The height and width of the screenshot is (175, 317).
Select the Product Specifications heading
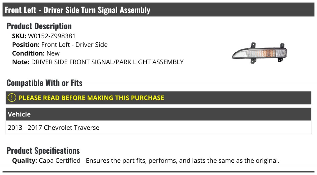(x=43, y=151)
